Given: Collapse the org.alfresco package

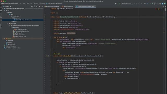Looking at the screenshot, I should 10,16.
